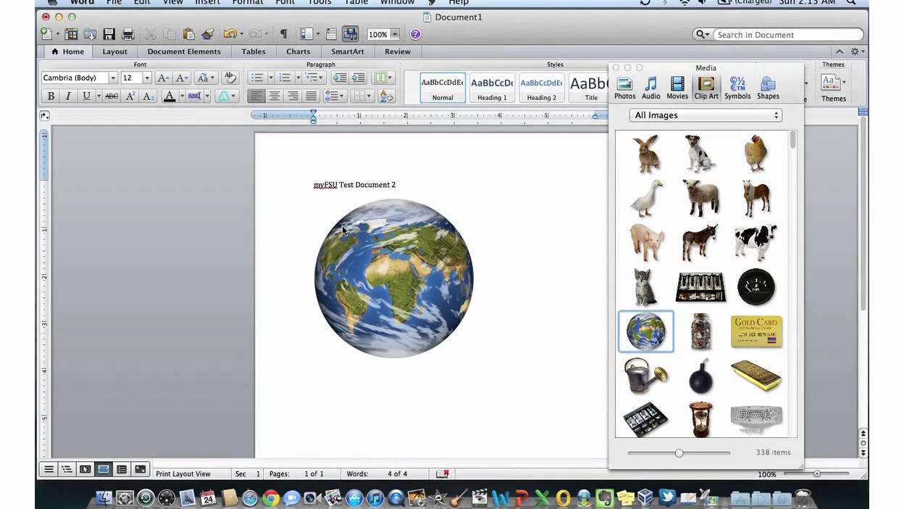
Task: Apply Superscript formatting
Action: [130, 96]
